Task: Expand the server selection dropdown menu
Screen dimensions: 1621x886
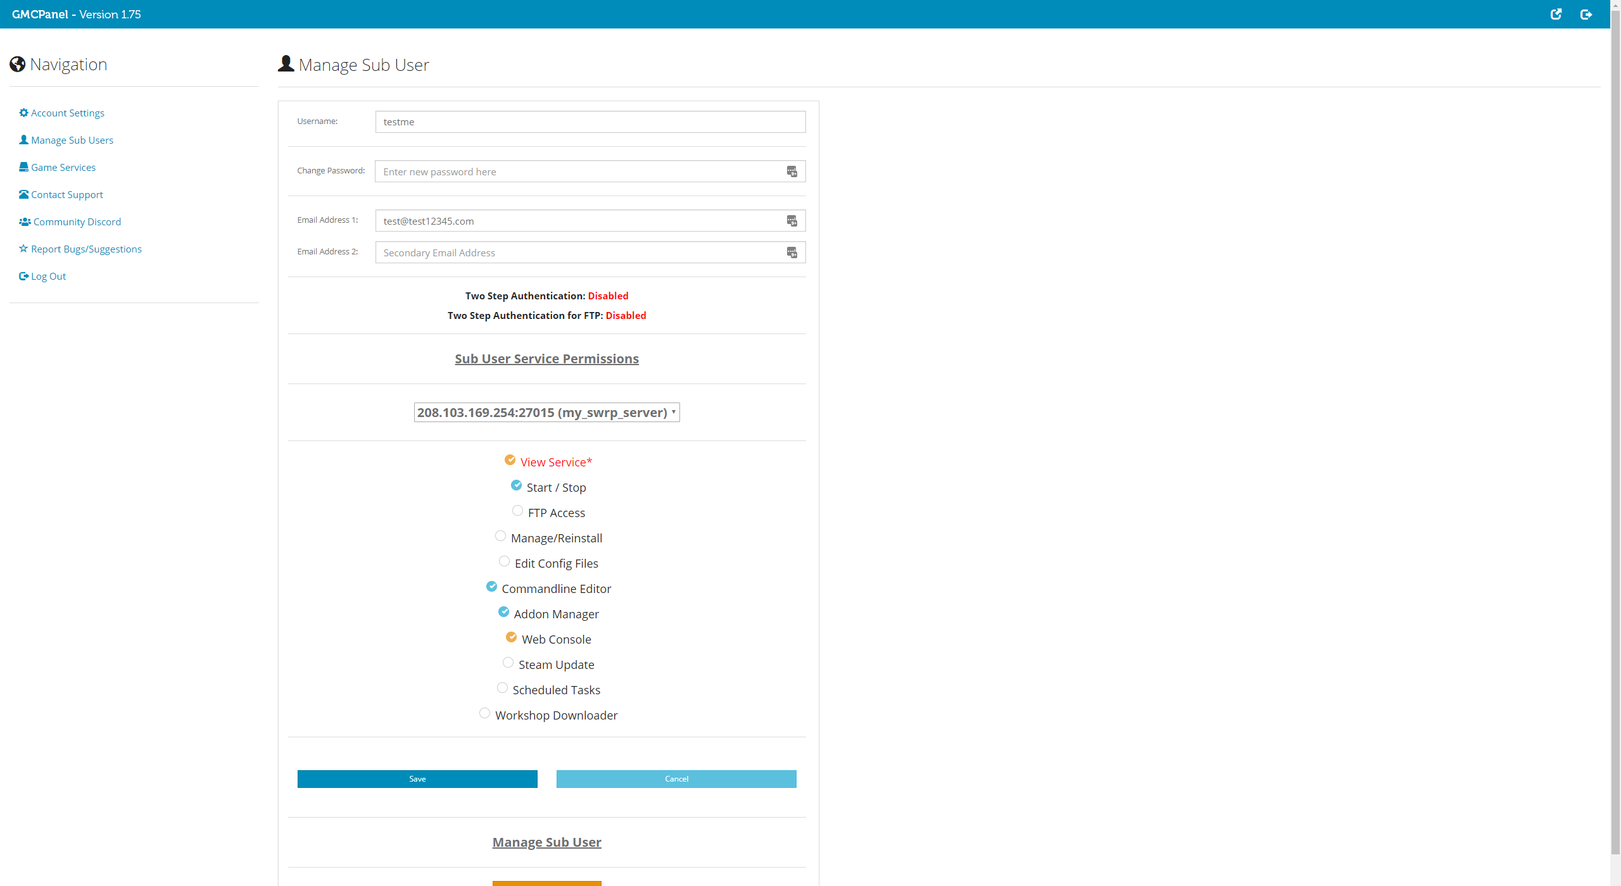Action: 546,413
